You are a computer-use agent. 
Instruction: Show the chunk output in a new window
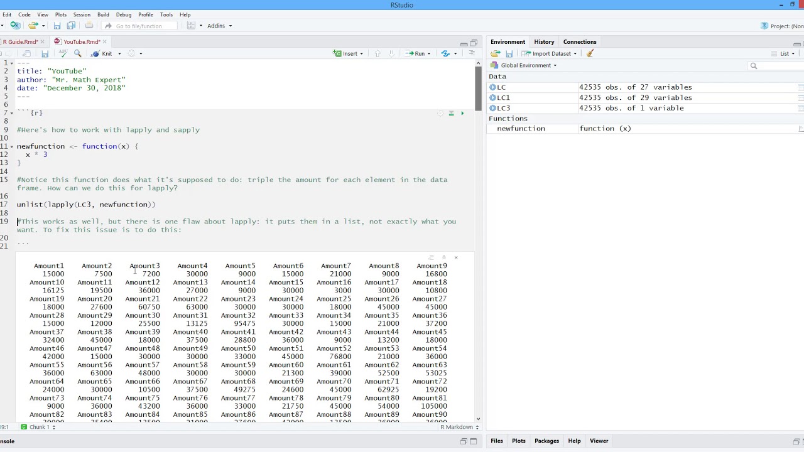coord(432,257)
